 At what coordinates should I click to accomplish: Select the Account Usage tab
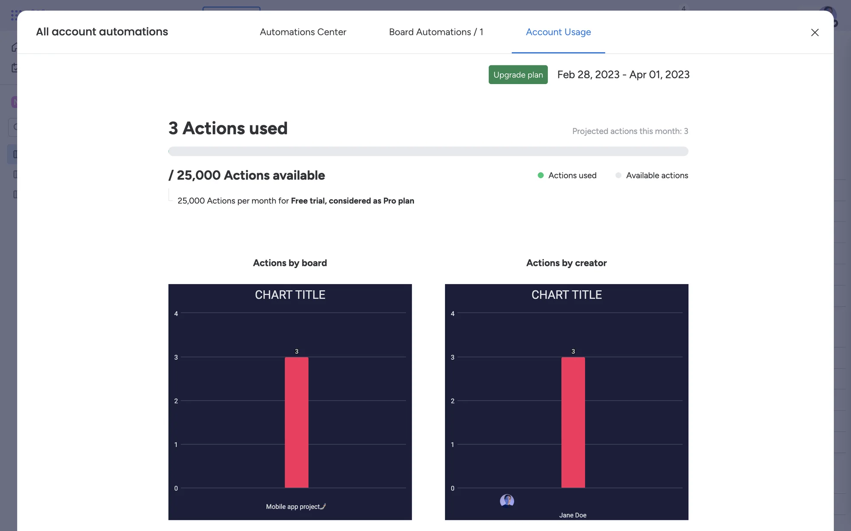pos(558,32)
